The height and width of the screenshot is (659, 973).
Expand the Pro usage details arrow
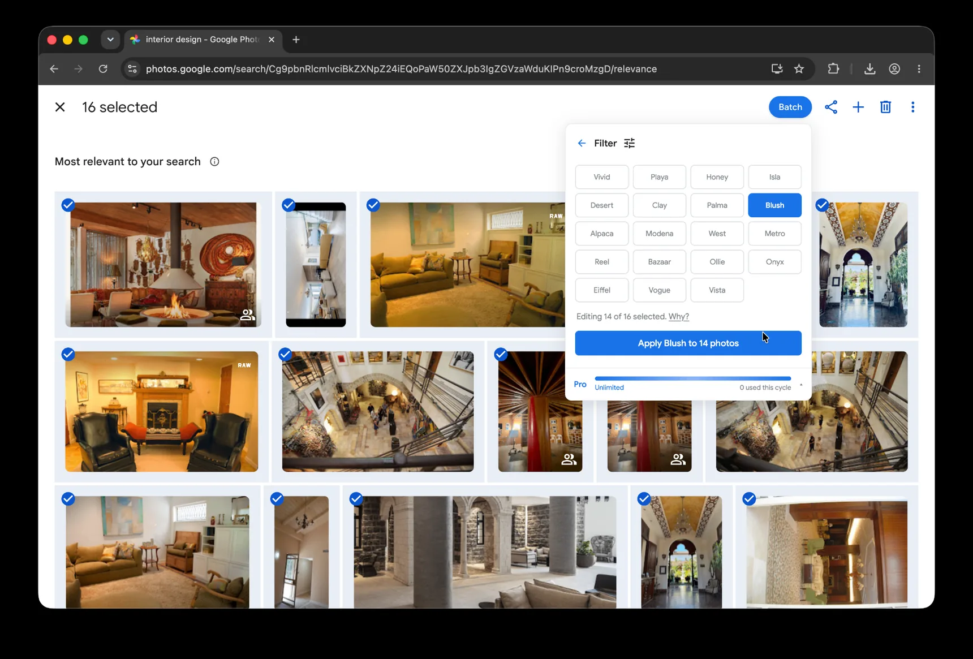click(x=801, y=385)
